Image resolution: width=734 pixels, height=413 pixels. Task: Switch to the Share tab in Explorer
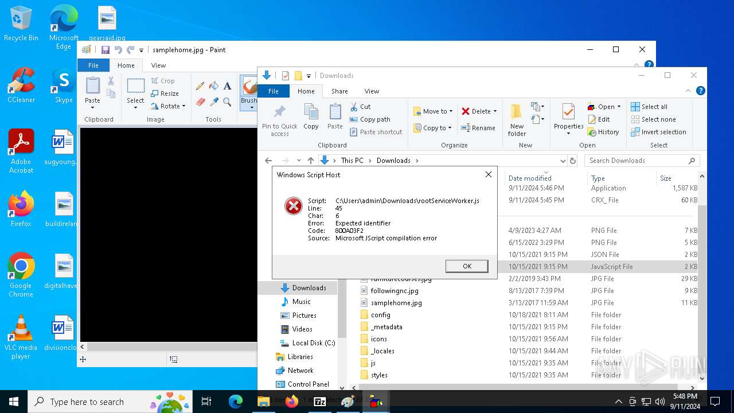click(x=339, y=91)
